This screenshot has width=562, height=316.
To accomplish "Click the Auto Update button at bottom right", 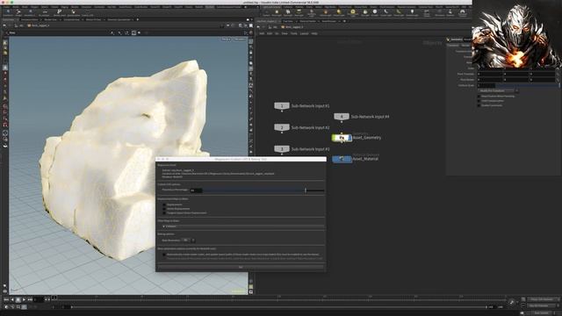I will [542, 312].
